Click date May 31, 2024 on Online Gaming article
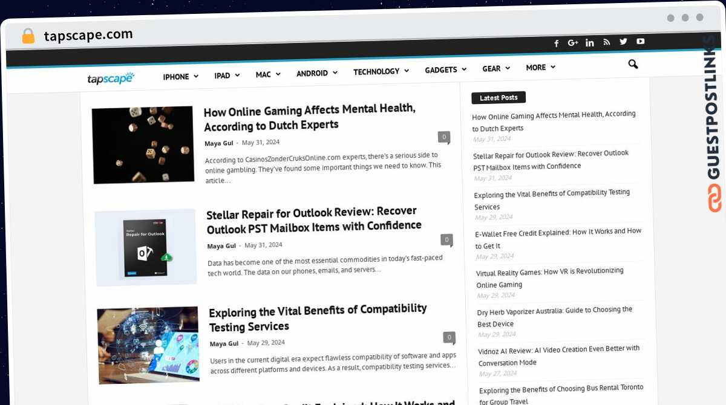This screenshot has width=726, height=405. (261, 143)
